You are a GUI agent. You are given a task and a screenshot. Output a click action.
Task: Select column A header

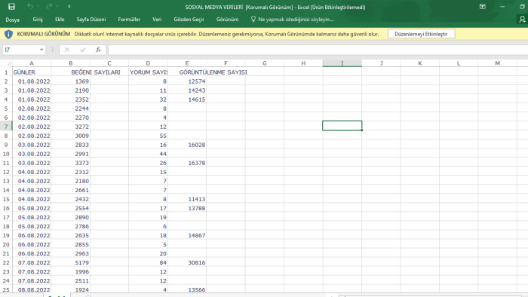click(x=32, y=63)
